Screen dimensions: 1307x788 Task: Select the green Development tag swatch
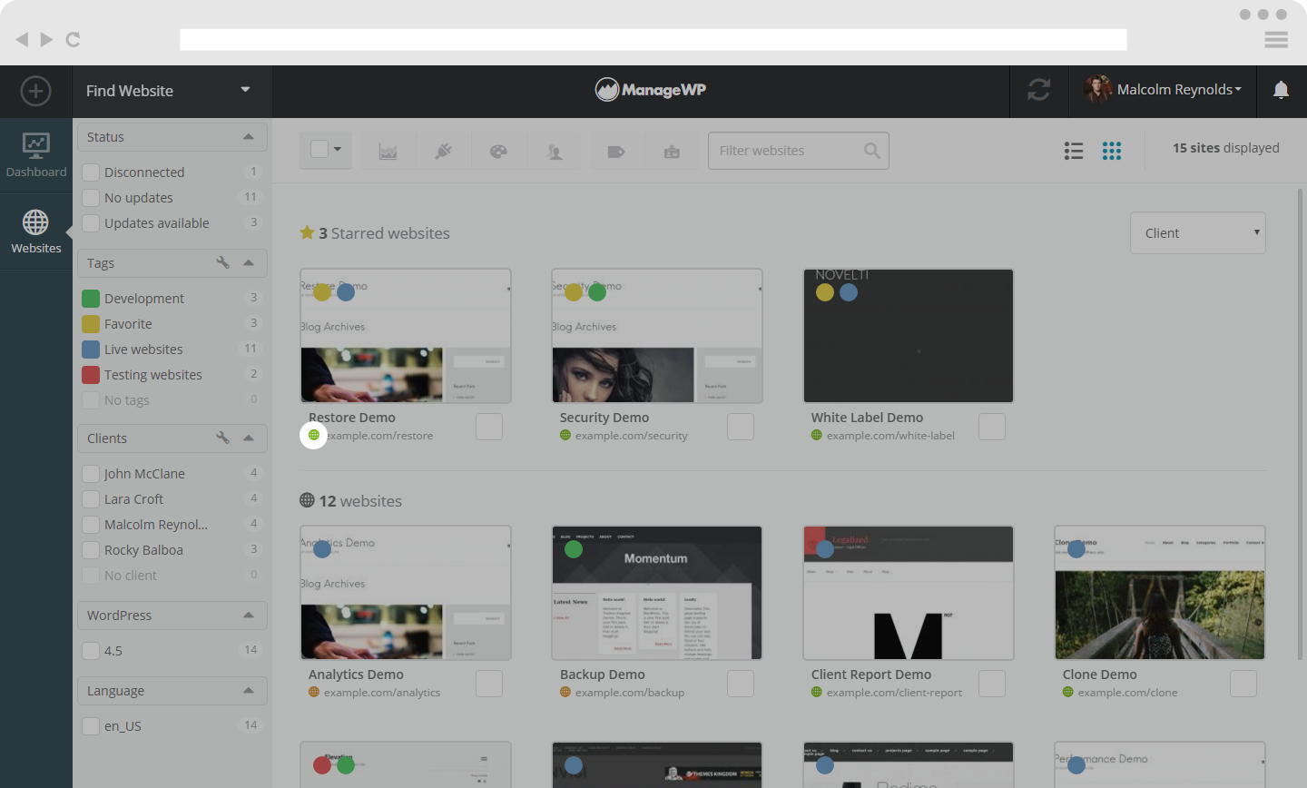coord(91,298)
